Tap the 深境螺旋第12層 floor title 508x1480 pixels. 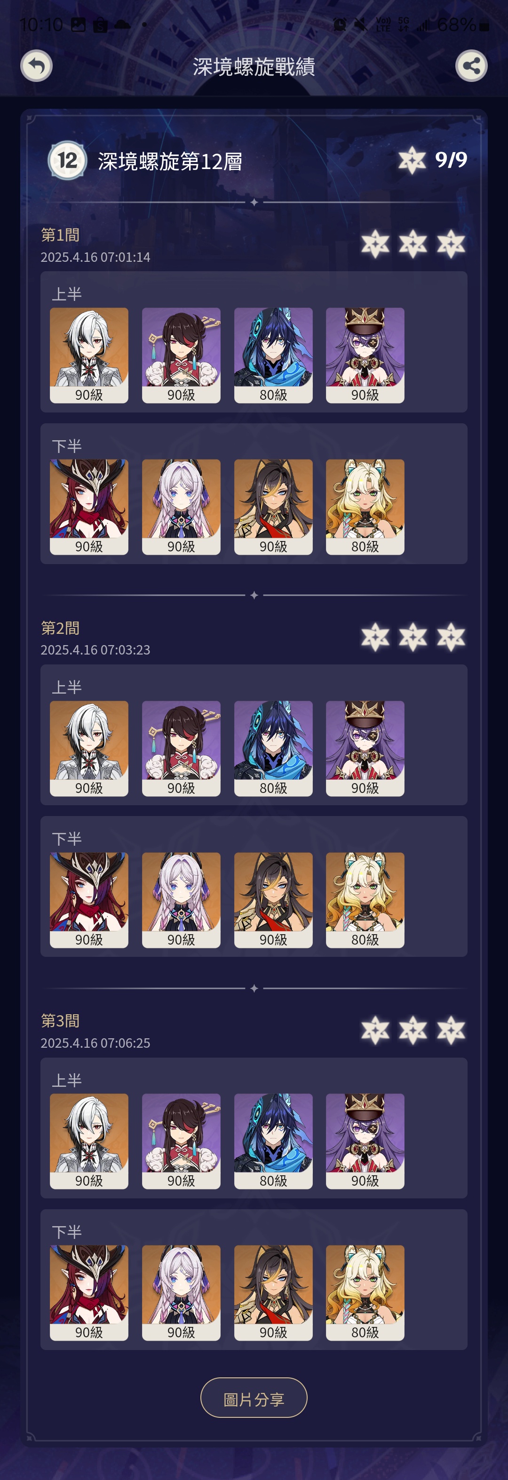[x=170, y=162]
